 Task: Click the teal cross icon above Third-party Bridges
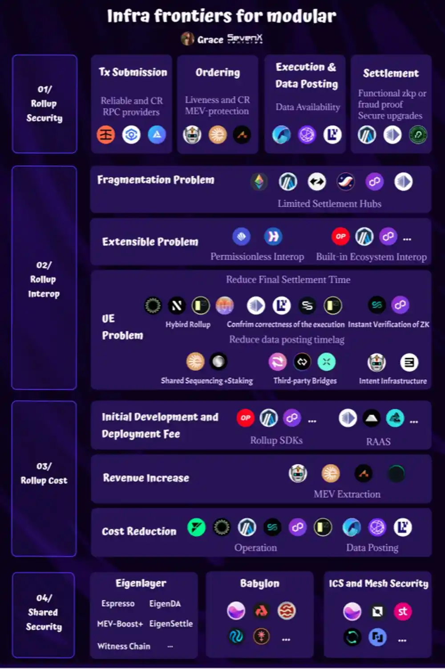[326, 362]
